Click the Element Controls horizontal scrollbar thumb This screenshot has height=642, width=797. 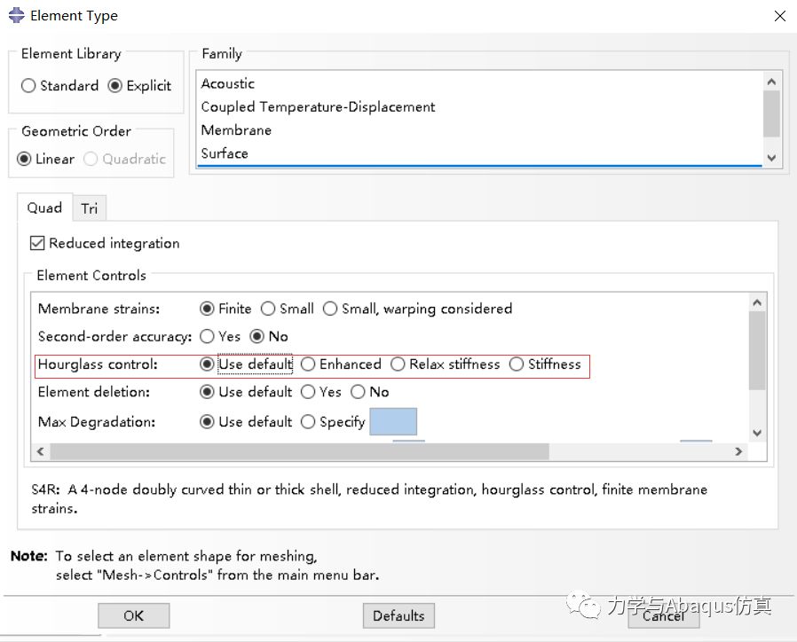299,451
